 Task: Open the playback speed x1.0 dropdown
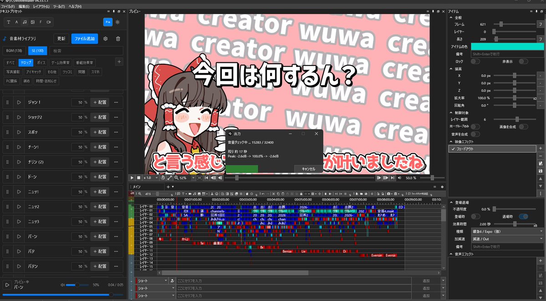point(151,178)
